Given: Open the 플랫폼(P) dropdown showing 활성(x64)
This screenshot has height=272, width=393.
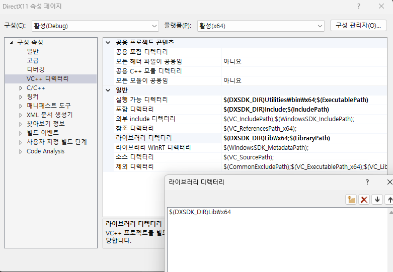Looking at the screenshot, I should tap(261, 26).
